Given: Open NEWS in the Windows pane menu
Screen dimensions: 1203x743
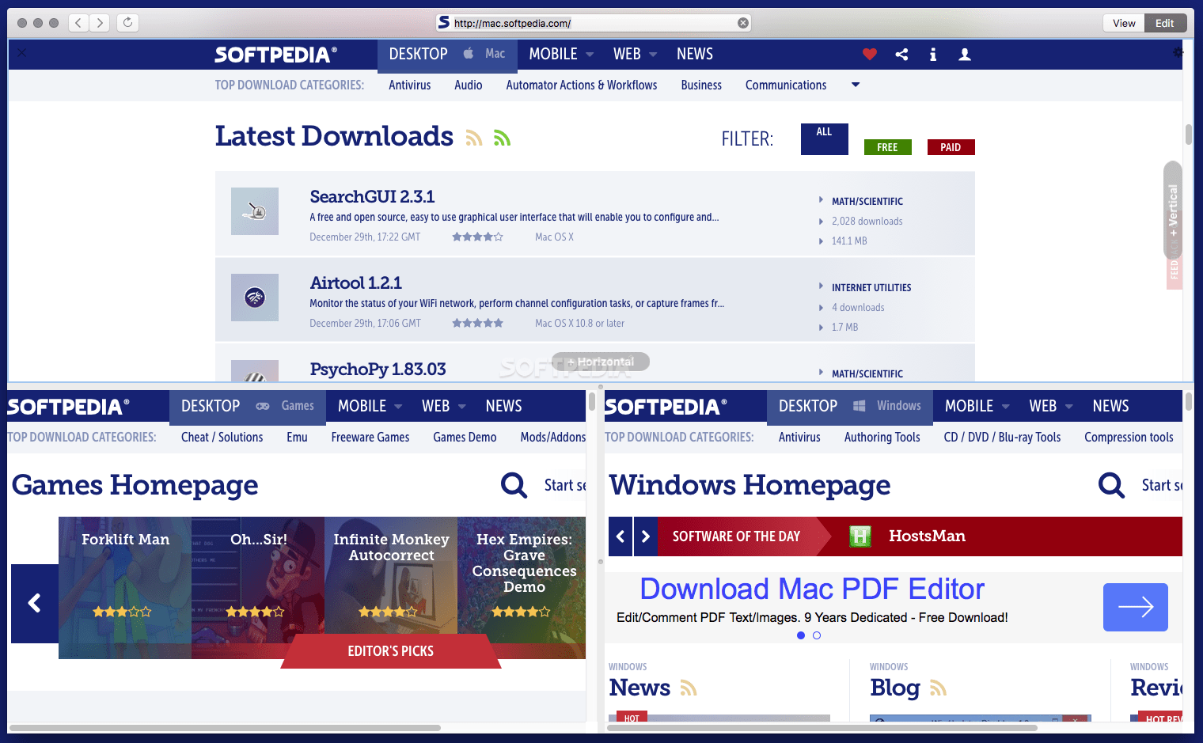Looking at the screenshot, I should [1110, 406].
